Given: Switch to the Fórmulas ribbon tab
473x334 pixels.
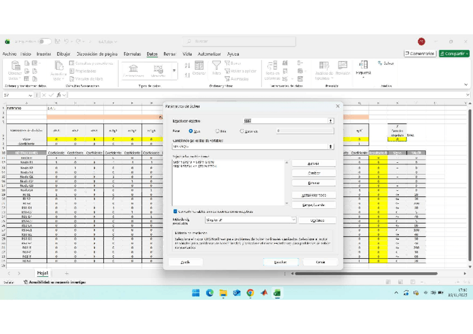Looking at the screenshot, I should click(x=132, y=54).
